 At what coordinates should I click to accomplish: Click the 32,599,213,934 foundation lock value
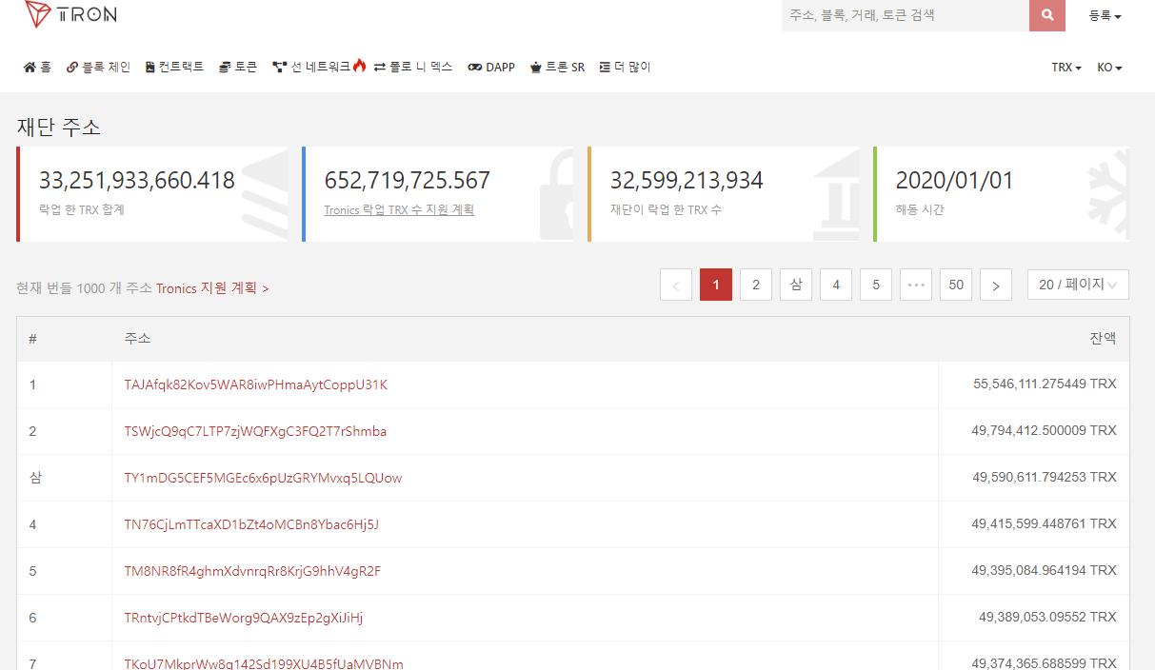pyautogui.click(x=687, y=180)
